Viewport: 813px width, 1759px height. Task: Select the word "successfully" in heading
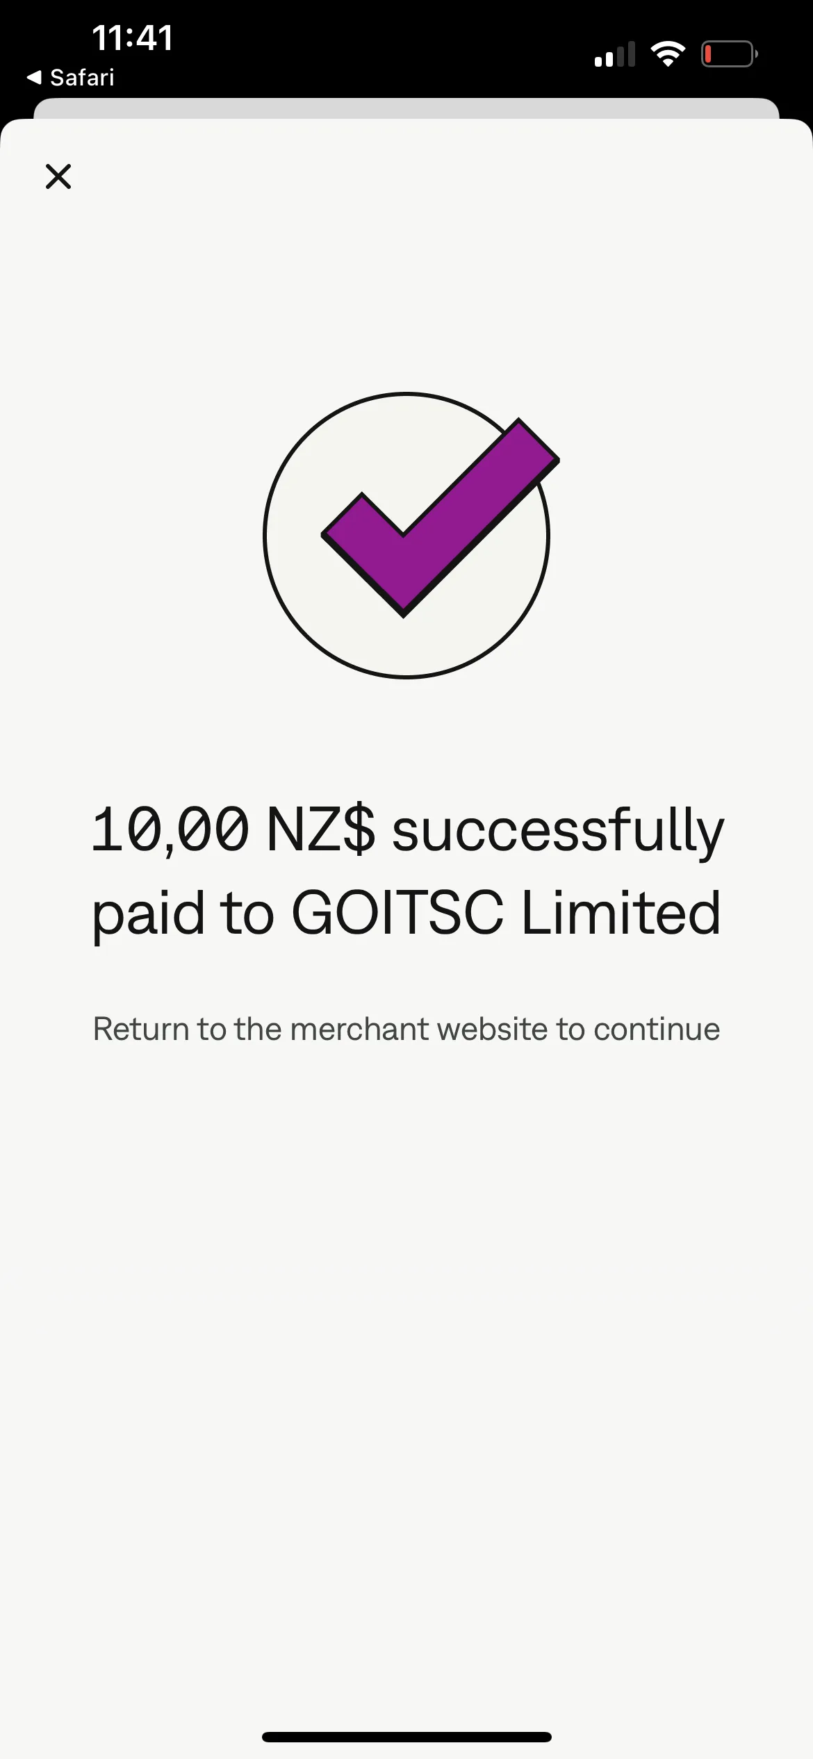click(558, 831)
